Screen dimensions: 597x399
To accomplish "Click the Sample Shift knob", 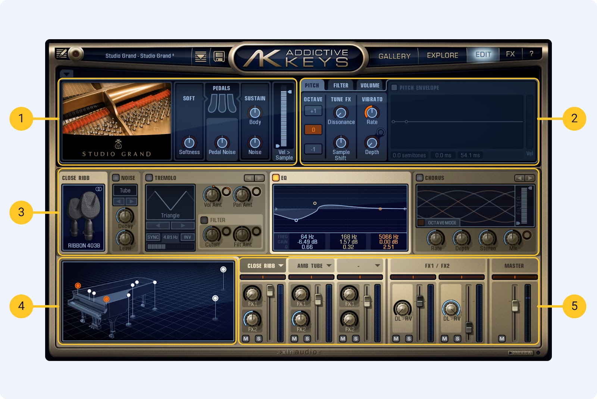I will coord(341,142).
